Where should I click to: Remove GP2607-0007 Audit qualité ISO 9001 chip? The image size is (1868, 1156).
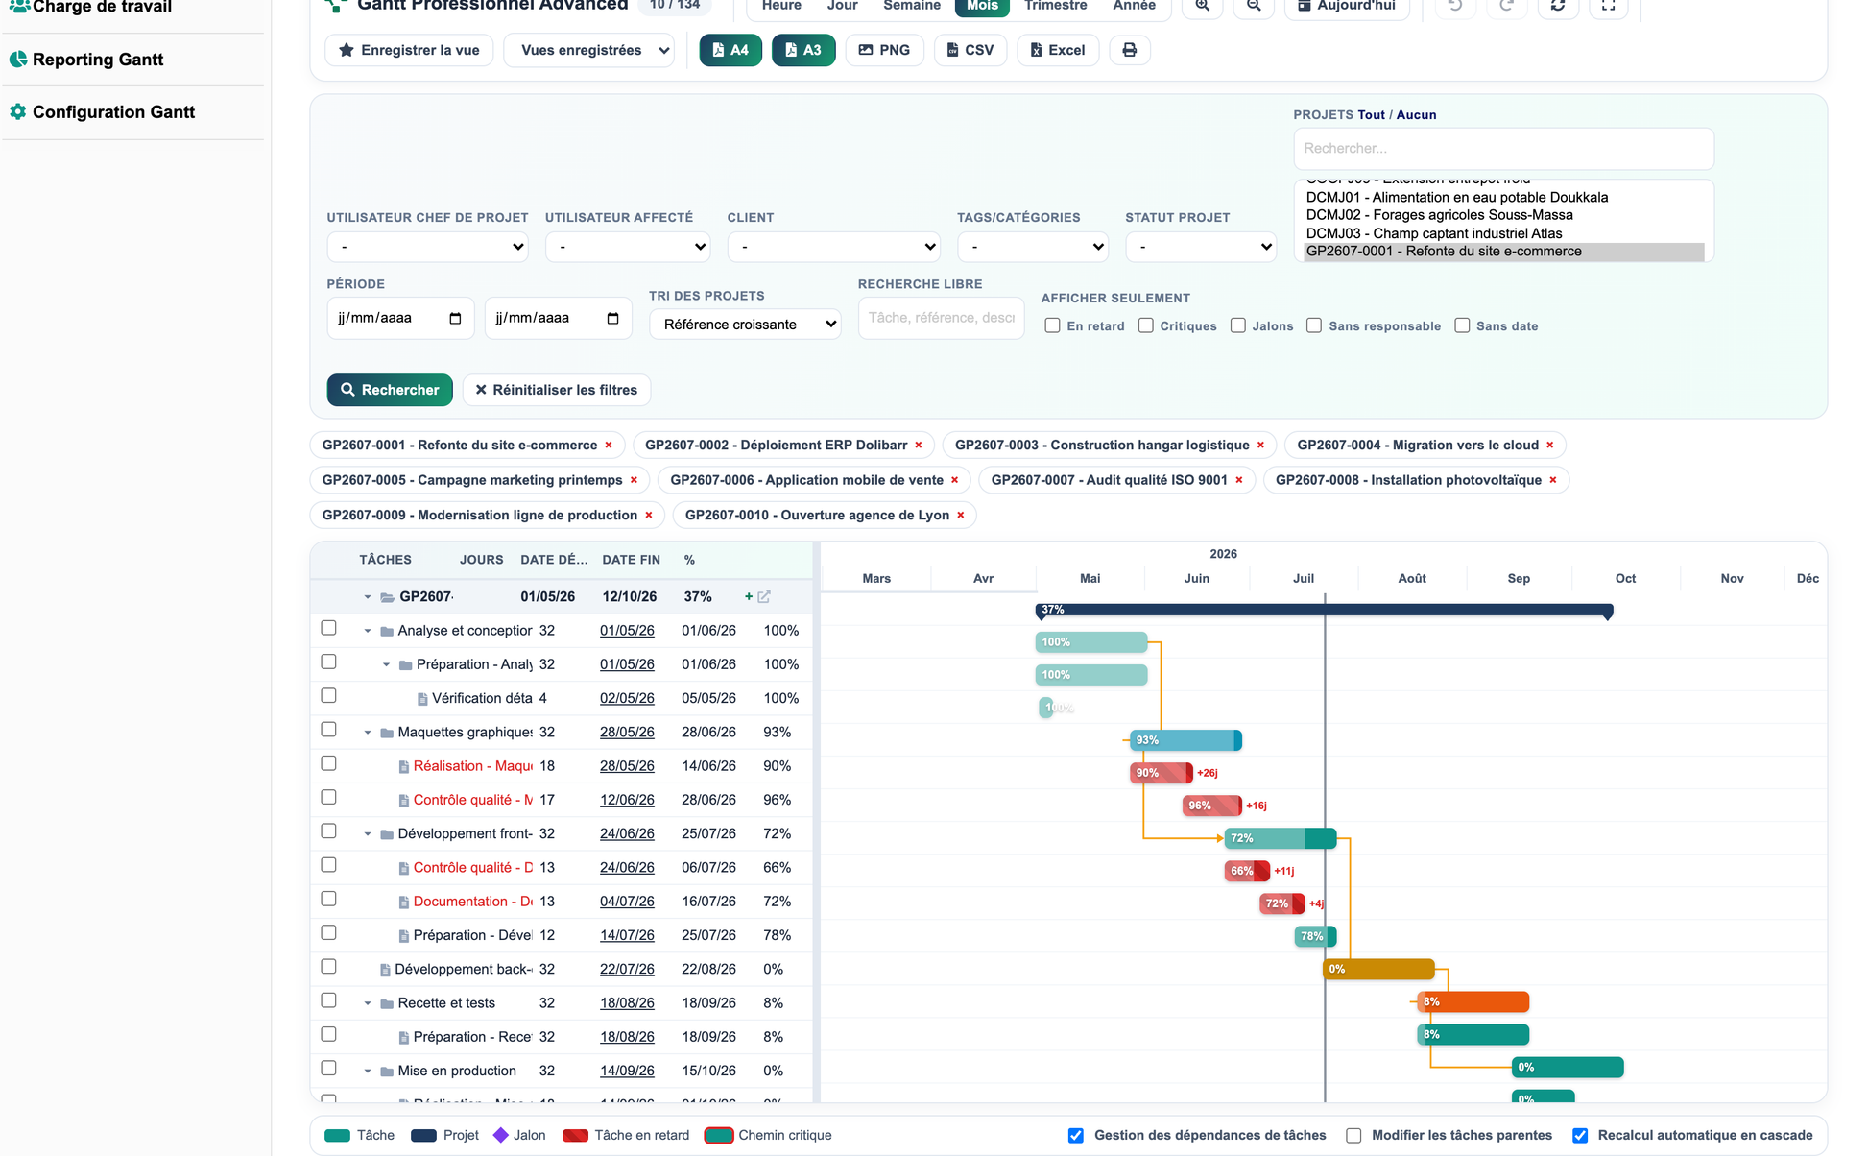(1239, 480)
